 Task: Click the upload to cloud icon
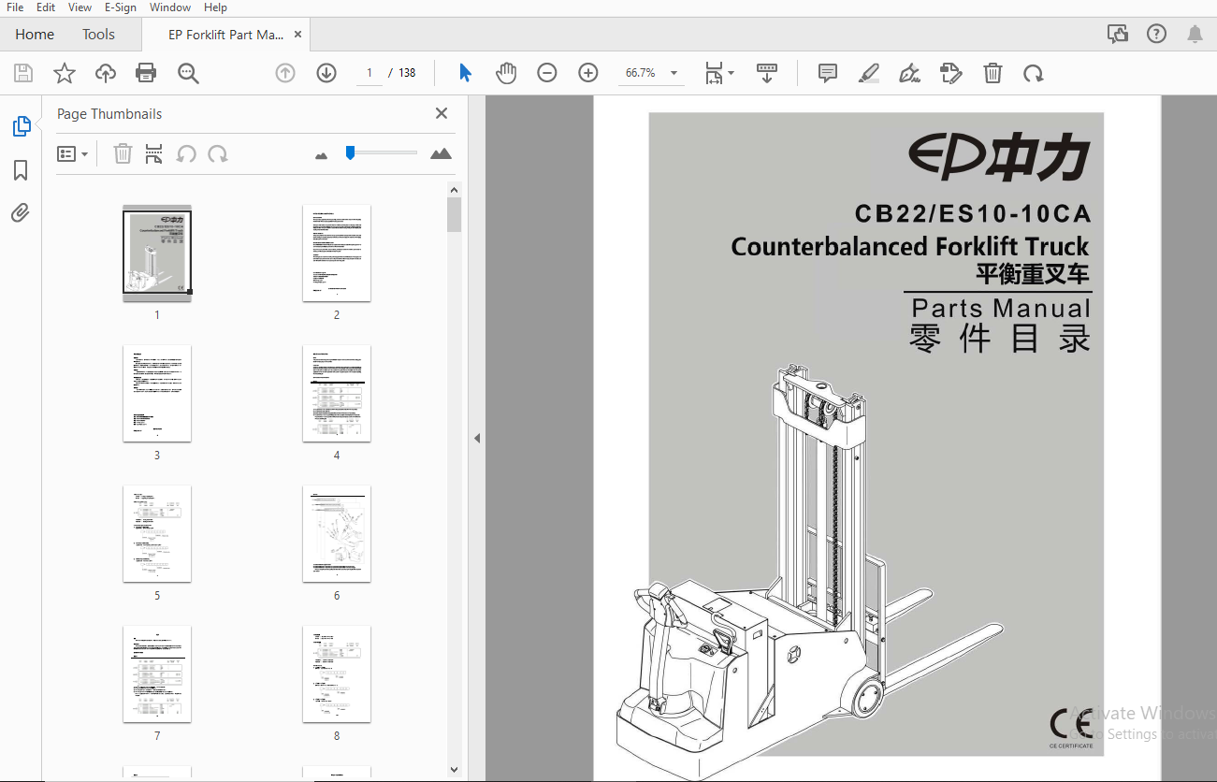click(x=106, y=73)
